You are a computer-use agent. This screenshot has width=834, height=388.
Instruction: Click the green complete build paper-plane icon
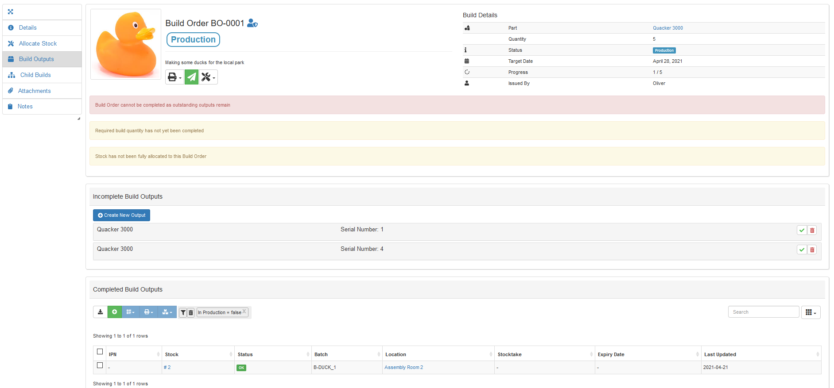point(191,77)
